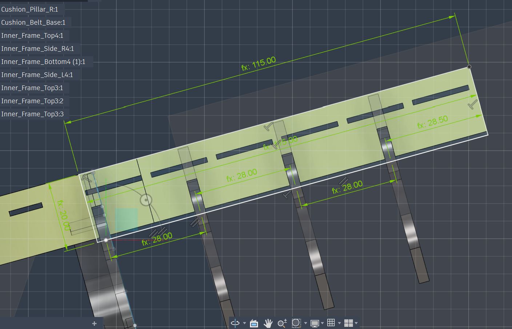This screenshot has width=512, height=329.
Task: Open the Zoom Window dropdown arrow
Action: [x=305, y=323]
